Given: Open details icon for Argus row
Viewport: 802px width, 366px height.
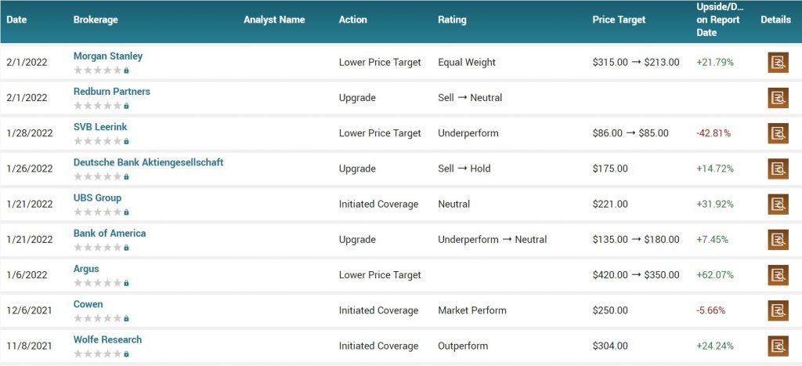Looking at the screenshot, I should (x=778, y=275).
